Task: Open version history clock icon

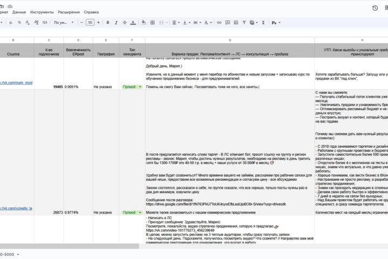Action: 375,8
